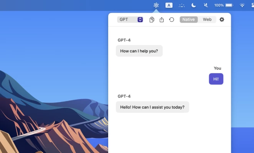Open settings via the gear icon
Screen dimensions: 254x153
(x=222, y=20)
